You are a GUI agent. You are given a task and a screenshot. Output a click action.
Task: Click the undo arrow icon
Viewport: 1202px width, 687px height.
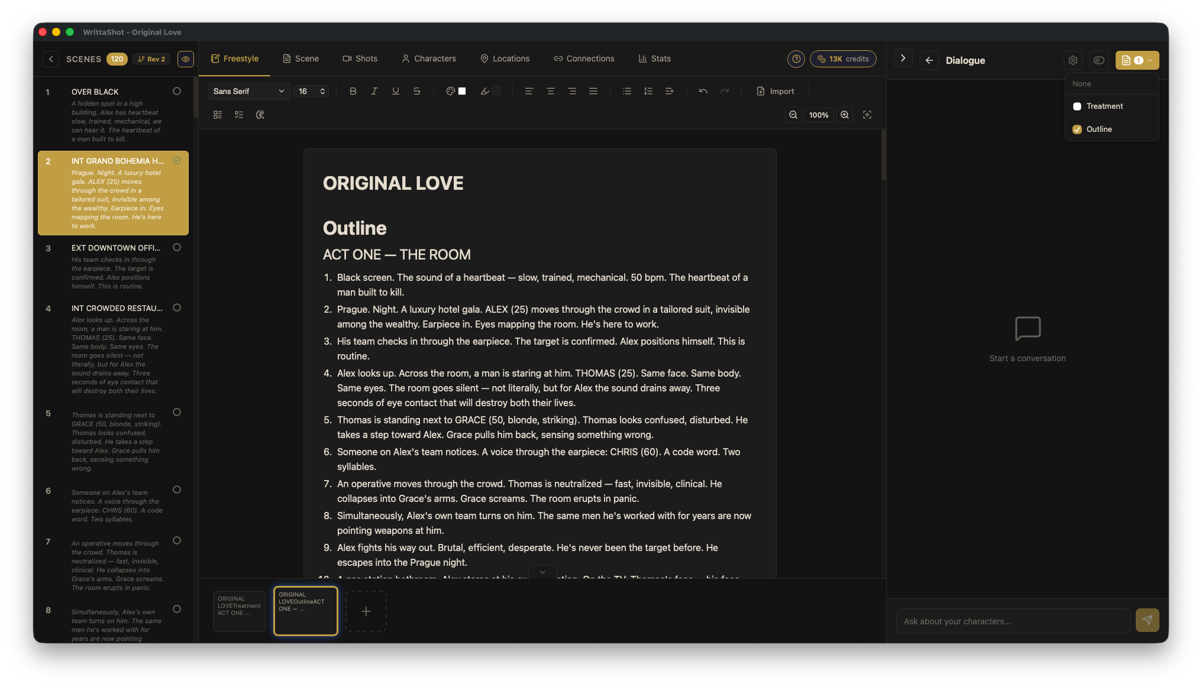tap(703, 91)
